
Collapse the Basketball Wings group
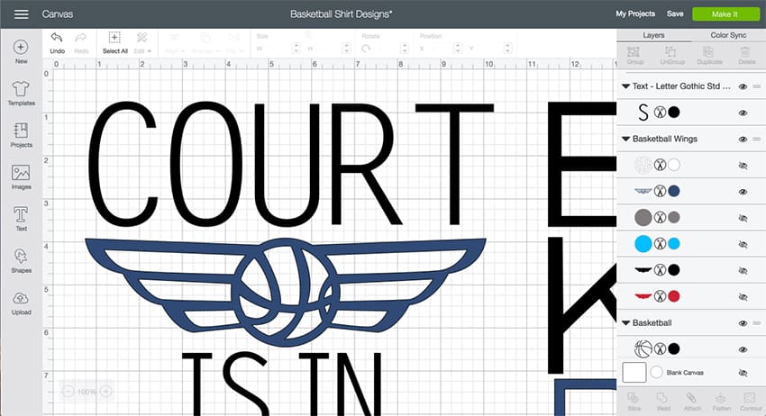[x=625, y=140]
